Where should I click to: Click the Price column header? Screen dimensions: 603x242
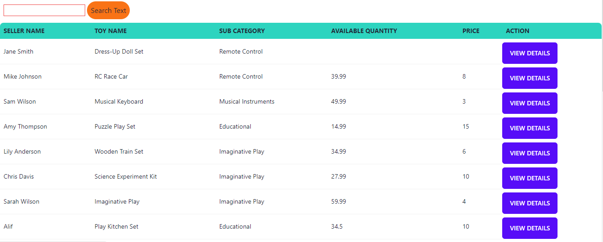tap(471, 31)
